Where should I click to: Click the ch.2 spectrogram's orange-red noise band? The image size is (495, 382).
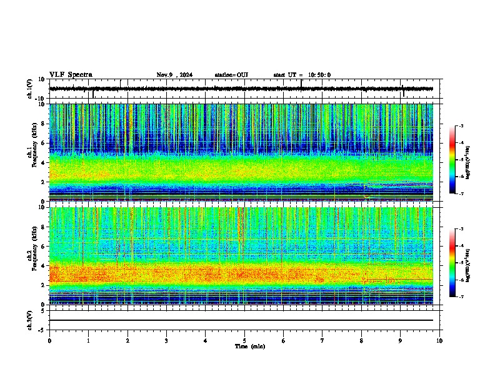241,273
